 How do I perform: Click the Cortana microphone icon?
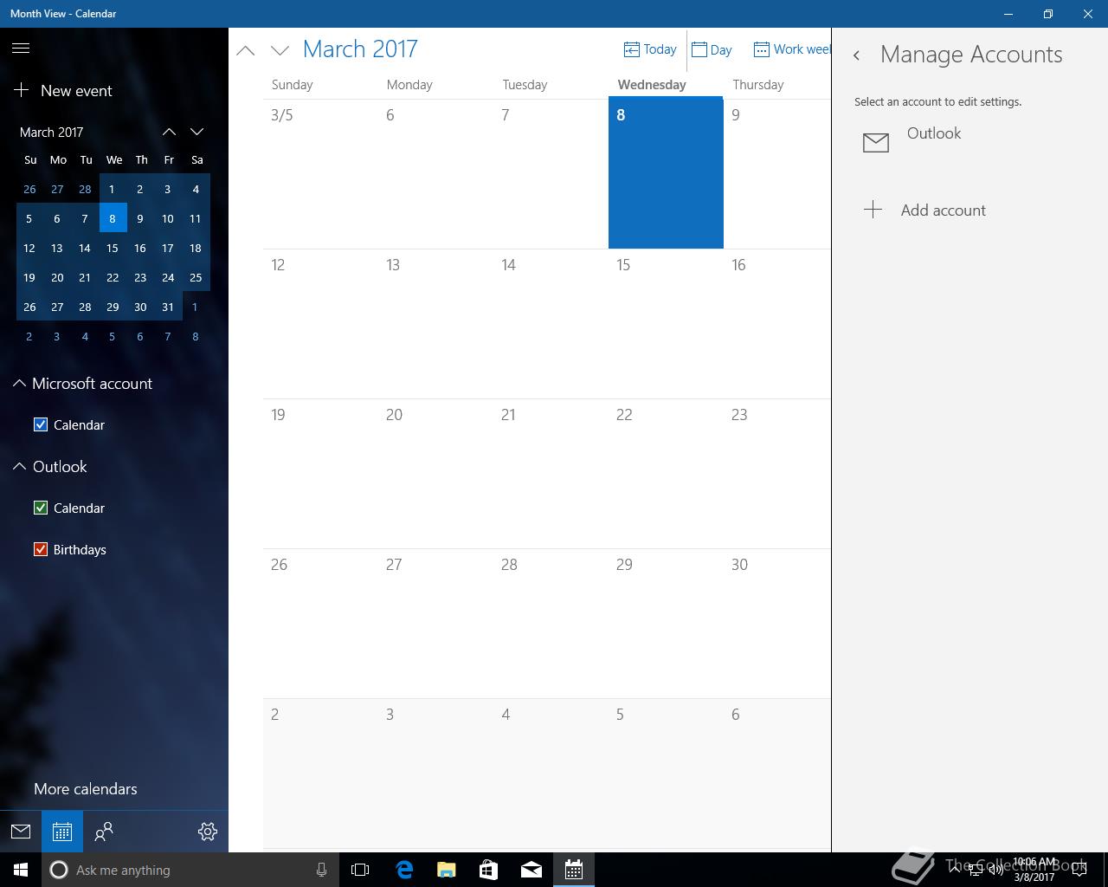click(x=321, y=870)
